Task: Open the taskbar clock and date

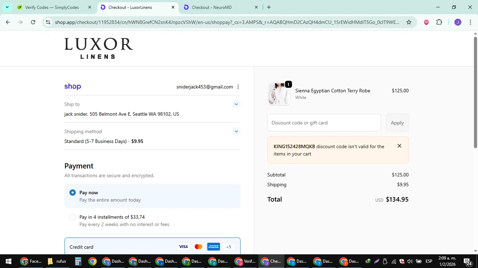Action: (447, 261)
